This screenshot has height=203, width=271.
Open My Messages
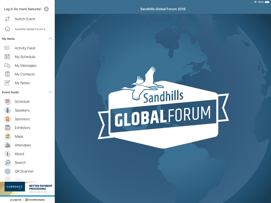pyautogui.click(x=27, y=66)
